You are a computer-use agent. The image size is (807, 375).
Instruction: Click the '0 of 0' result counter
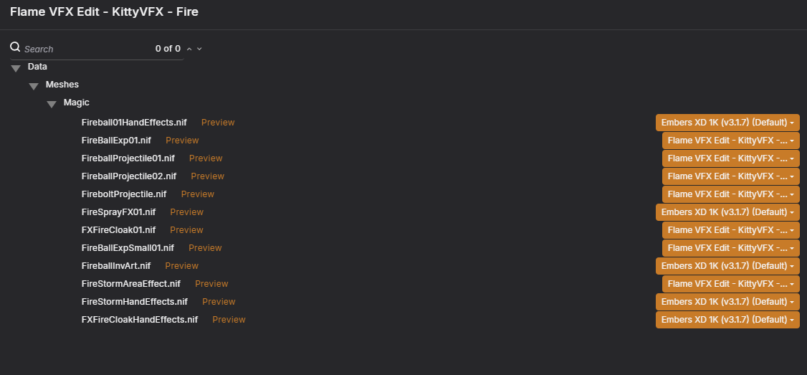coord(168,49)
